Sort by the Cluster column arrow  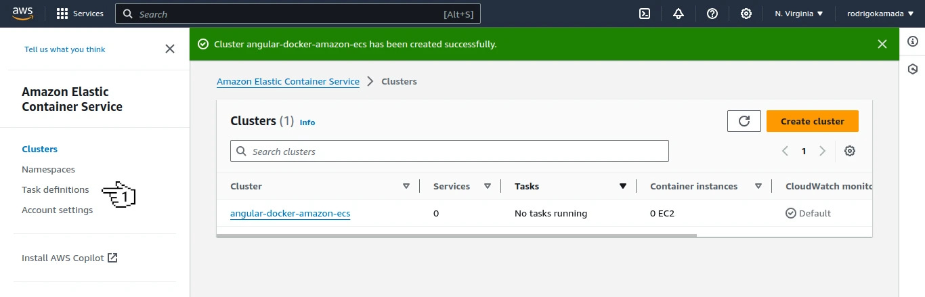tap(406, 186)
